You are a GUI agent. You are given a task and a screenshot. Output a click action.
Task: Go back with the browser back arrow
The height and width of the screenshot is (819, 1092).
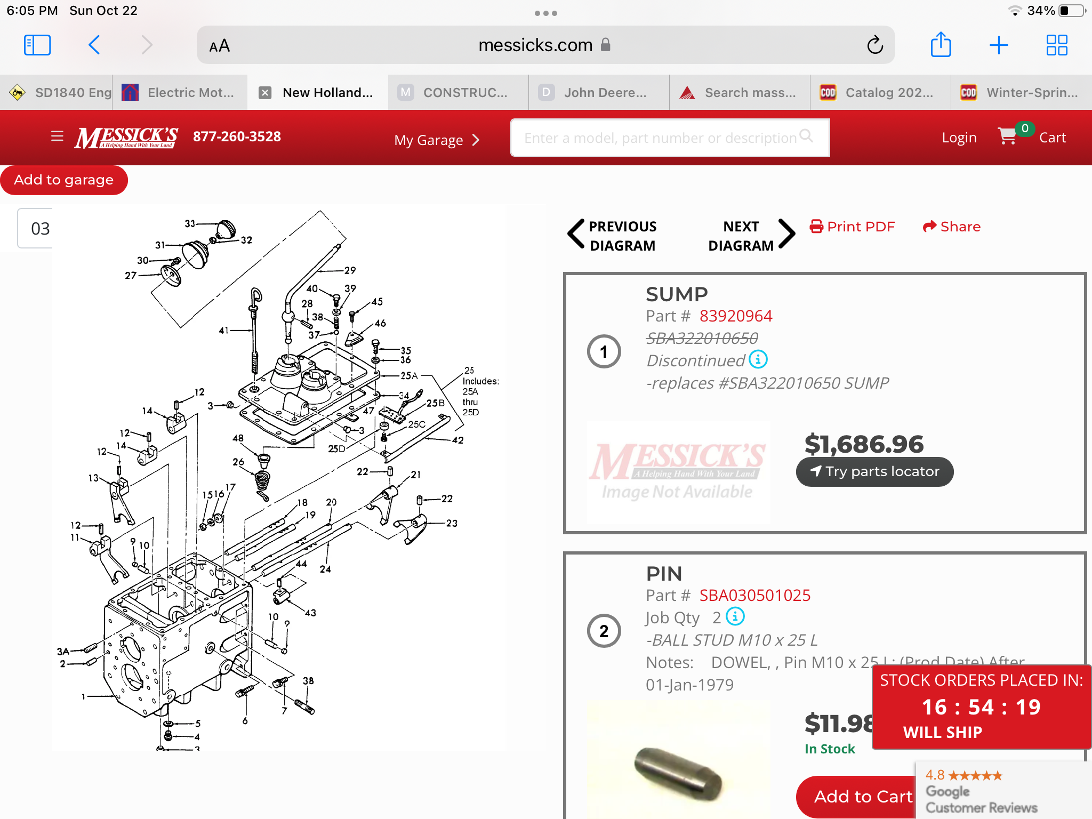click(94, 45)
